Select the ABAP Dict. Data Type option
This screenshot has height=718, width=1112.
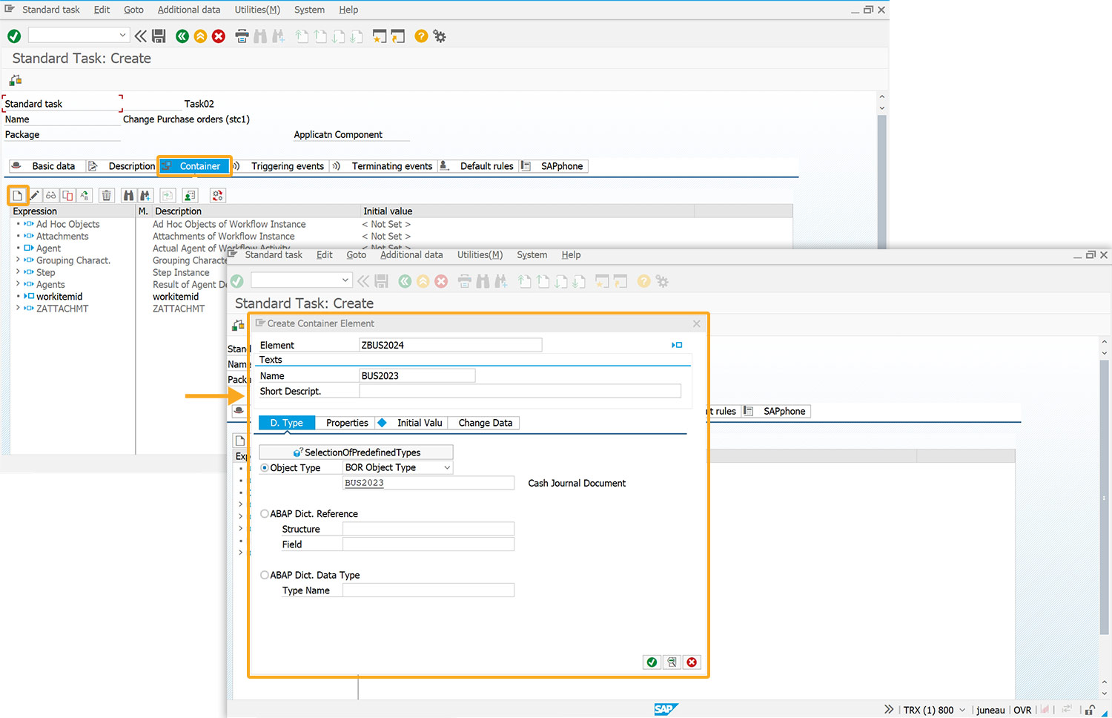pyautogui.click(x=265, y=576)
